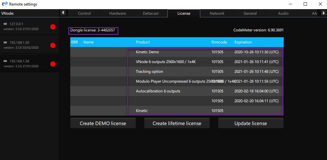Viewport: 327px width, 160px height.
Task: Click expiration 2021-01-28 10:11:58 (UTC)
Action: [x=256, y=81]
